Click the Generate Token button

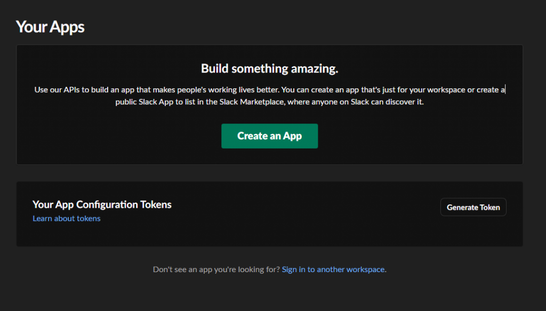tap(473, 207)
